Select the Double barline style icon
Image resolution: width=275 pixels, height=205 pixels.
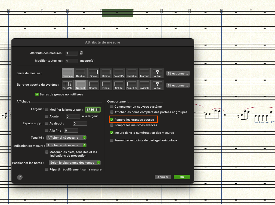click(81, 73)
